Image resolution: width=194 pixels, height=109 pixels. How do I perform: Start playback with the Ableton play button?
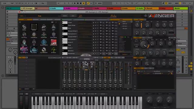[x=75, y=3]
